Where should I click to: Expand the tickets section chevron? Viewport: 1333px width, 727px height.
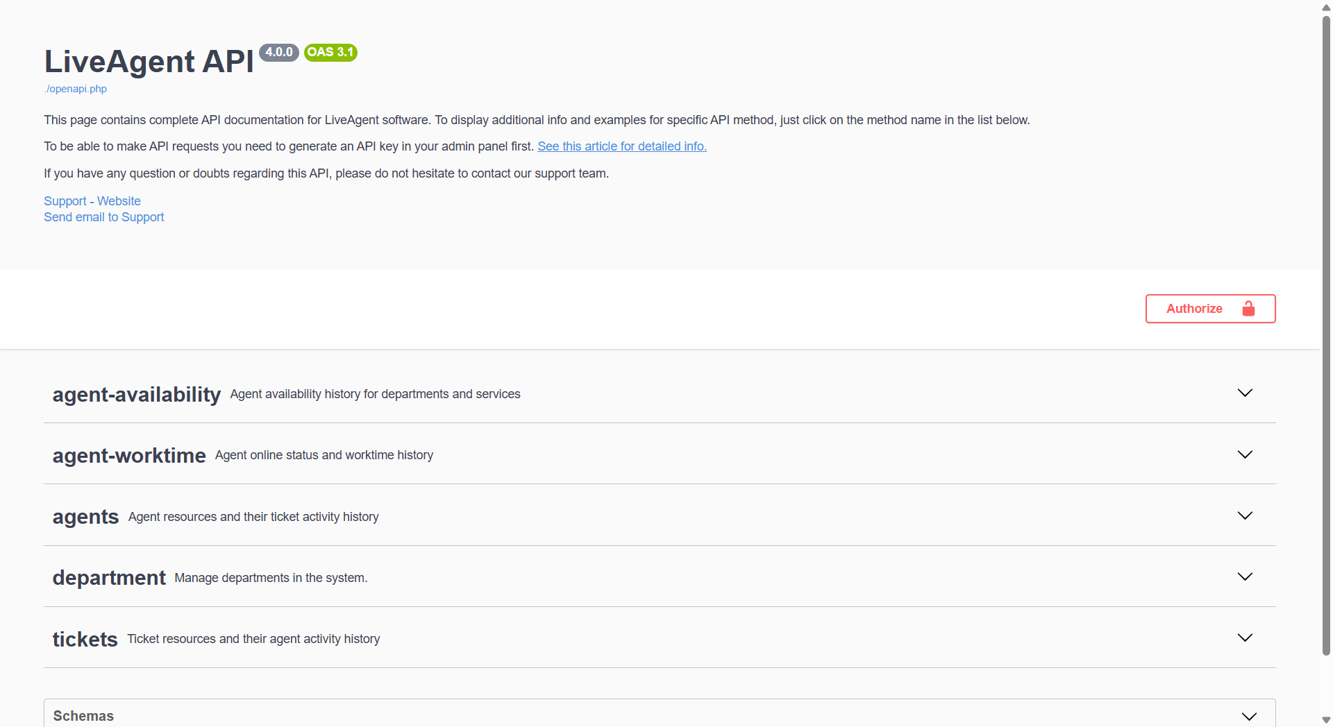click(x=1245, y=638)
